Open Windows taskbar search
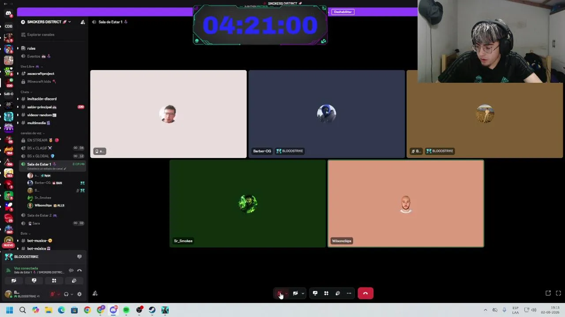565x317 pixels. (23, 310)
